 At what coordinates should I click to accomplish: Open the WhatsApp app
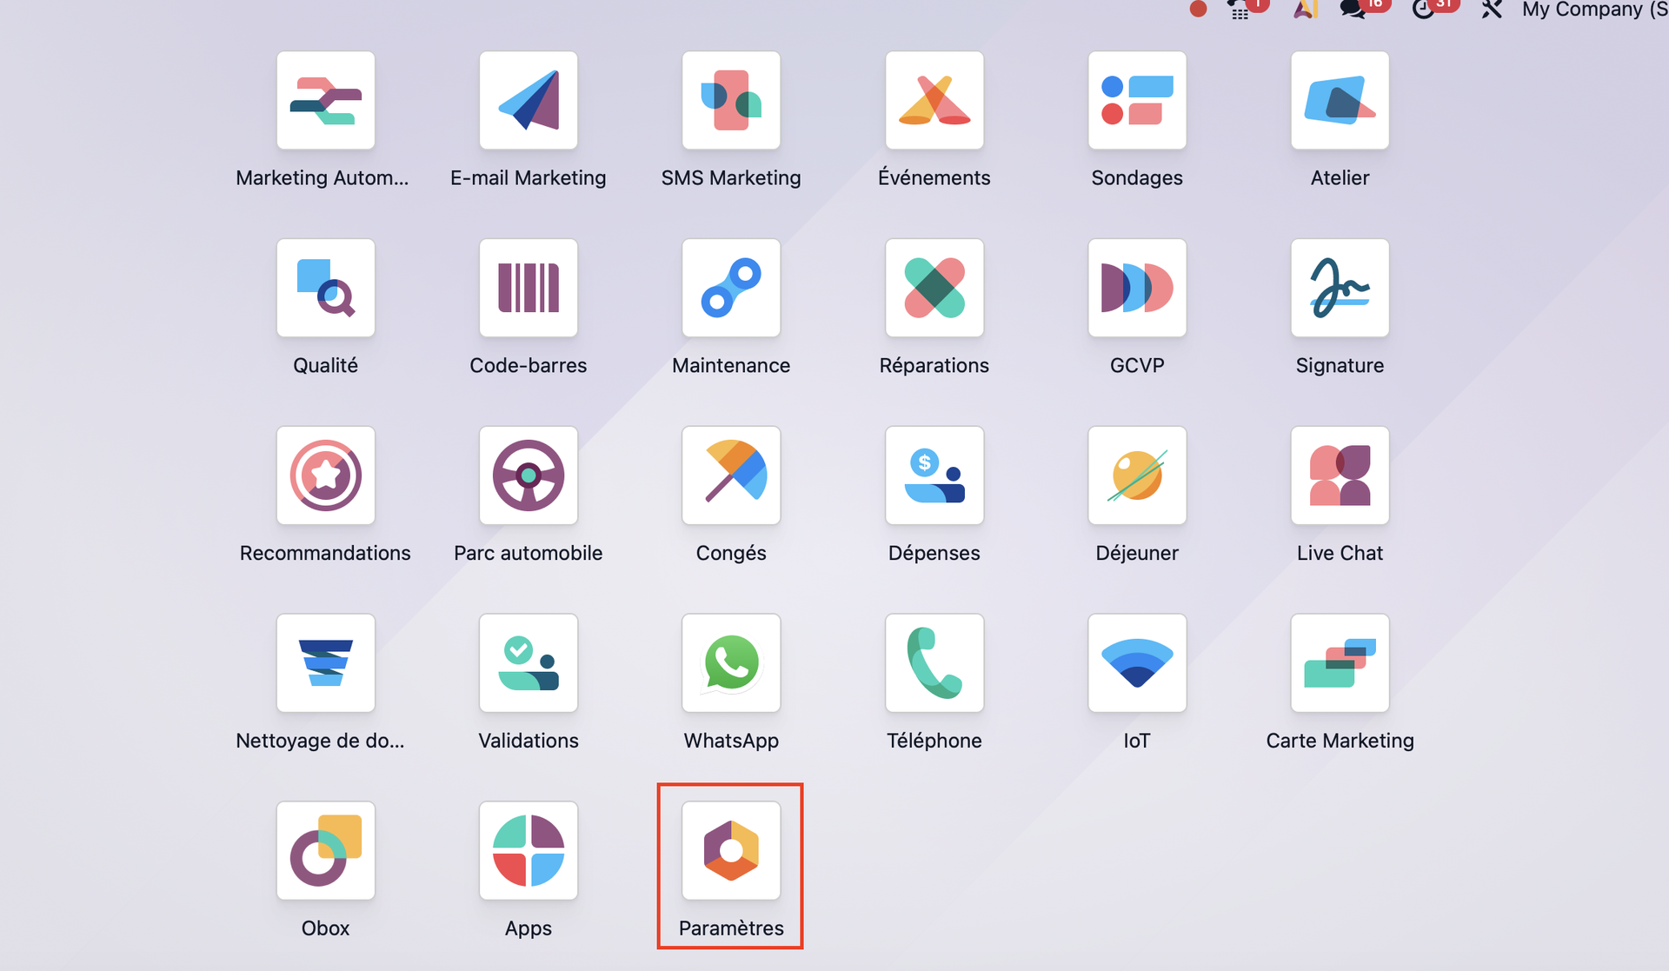click(x=731, y=663)
